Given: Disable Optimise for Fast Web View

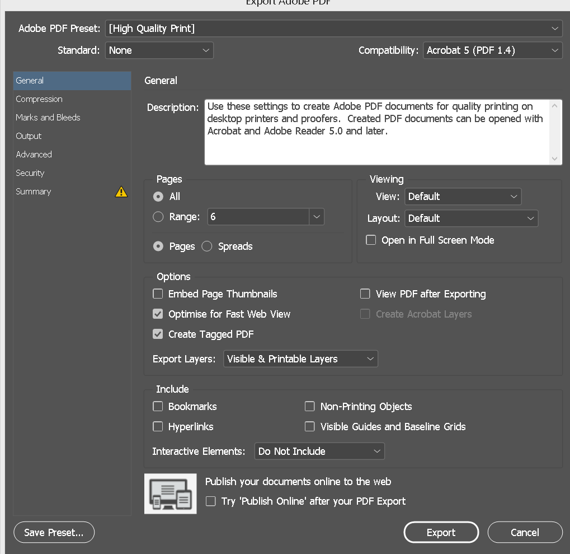Looking at the screenshot, I should click(x=158, y=314).
